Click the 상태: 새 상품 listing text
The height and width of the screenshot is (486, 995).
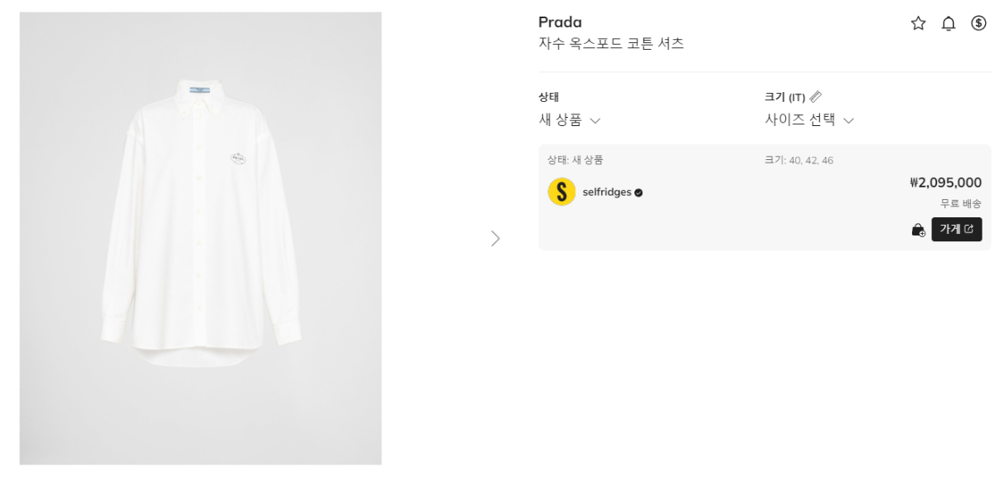(575, 160)
